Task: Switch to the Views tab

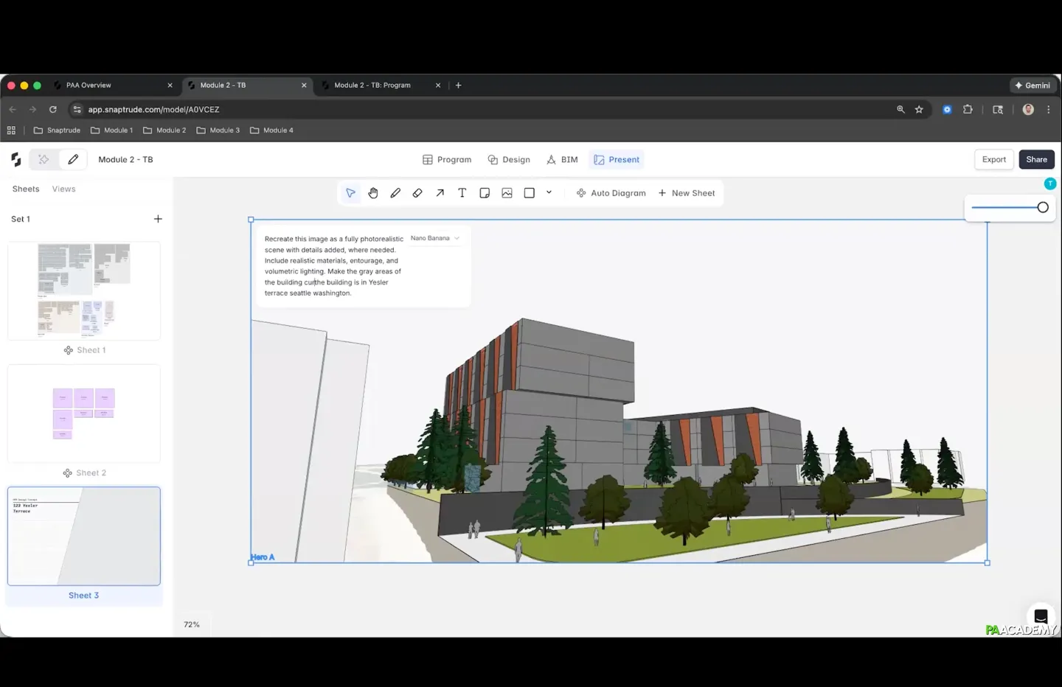Action: 63,189
